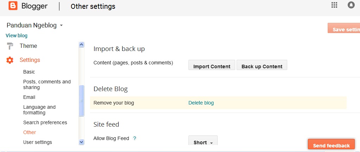The image size is (360, 152).
Task: Click the sidebar scroll up arrow
Action: [x=82, y=45]
